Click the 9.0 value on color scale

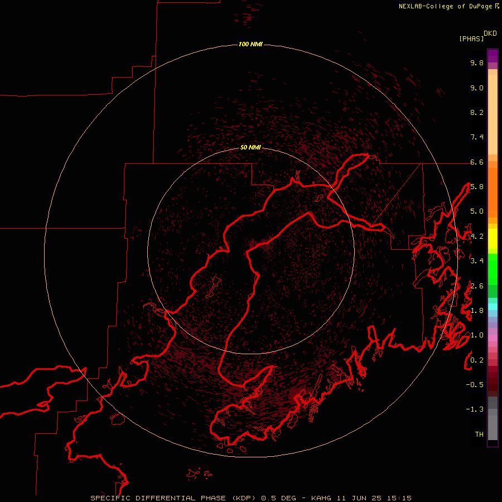pyautogui.click(x=477, y=88)
